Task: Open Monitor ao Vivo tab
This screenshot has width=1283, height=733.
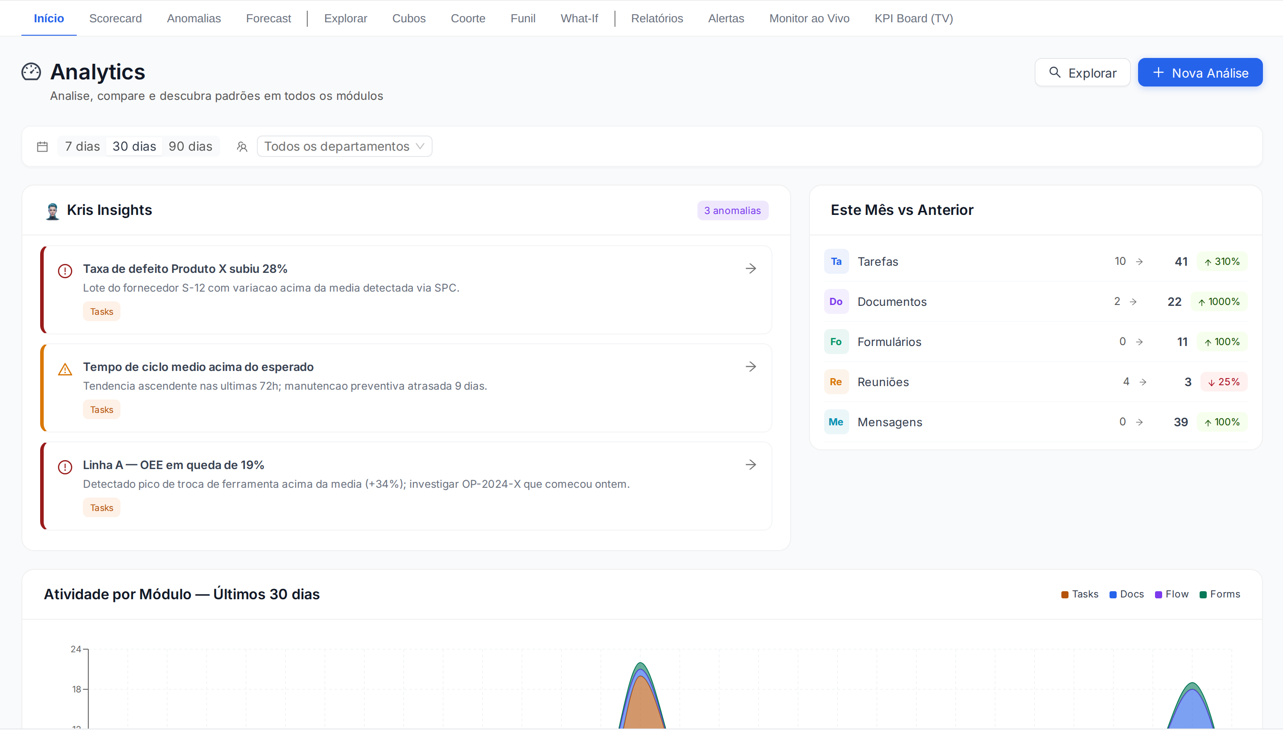Action: click(x=809, y=18)
